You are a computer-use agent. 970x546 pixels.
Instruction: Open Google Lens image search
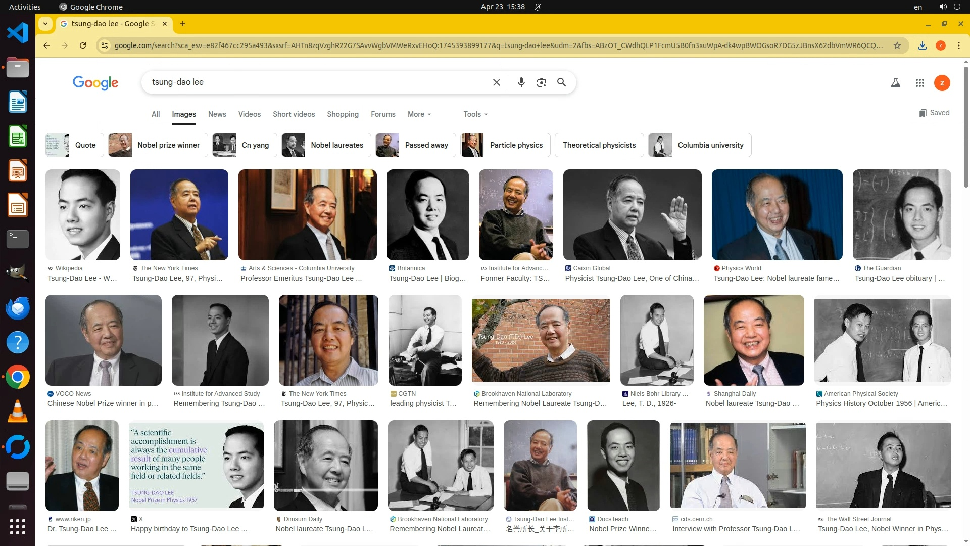(x=541, y=82)
